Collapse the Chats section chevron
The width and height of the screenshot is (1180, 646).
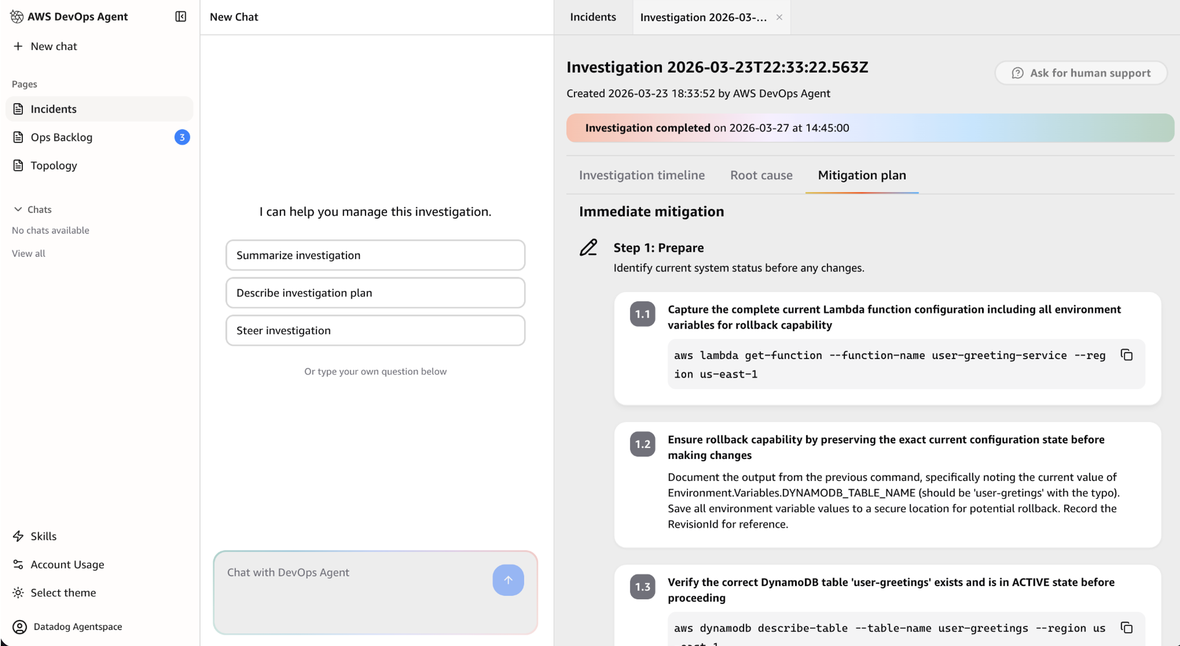(x=18, y=209)
